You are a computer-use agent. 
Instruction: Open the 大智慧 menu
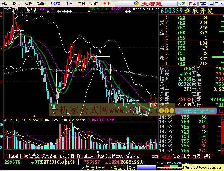point(55,4)
